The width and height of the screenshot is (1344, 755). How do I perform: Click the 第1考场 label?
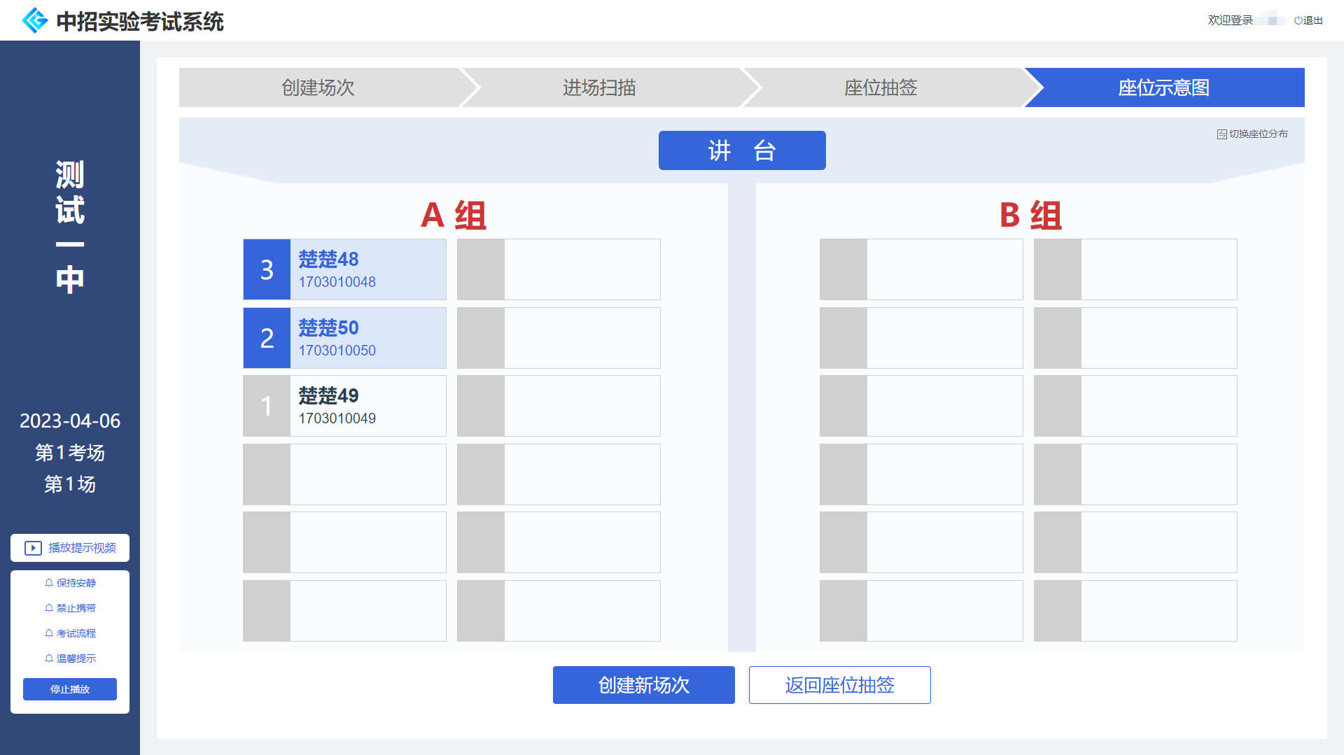(x=70, y=453)
